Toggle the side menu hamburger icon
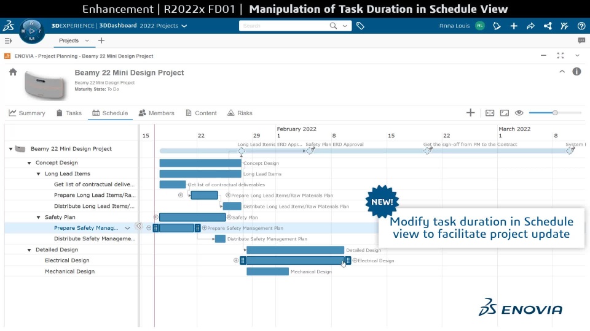590x331 pixels. [8, 40]
